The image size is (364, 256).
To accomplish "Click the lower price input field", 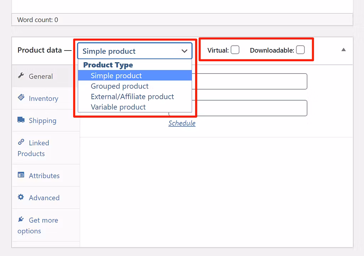I will [249, 108].
